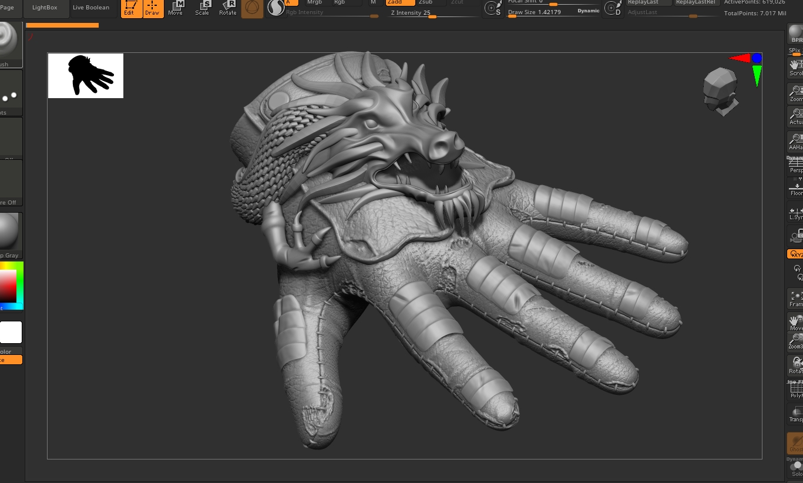This screenshot has height=483, width=803.
Task: Click the Live Boolean button
Action: click(91, 8)
